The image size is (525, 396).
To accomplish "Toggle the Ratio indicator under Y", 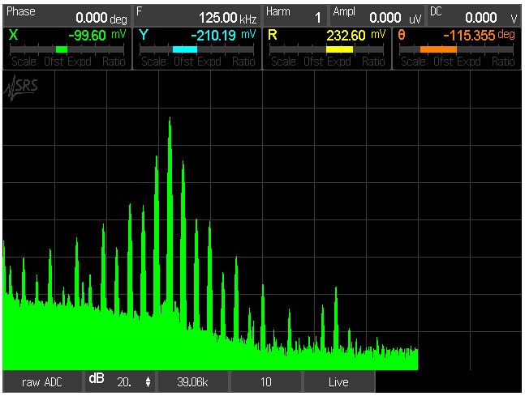I will [243, 62].
